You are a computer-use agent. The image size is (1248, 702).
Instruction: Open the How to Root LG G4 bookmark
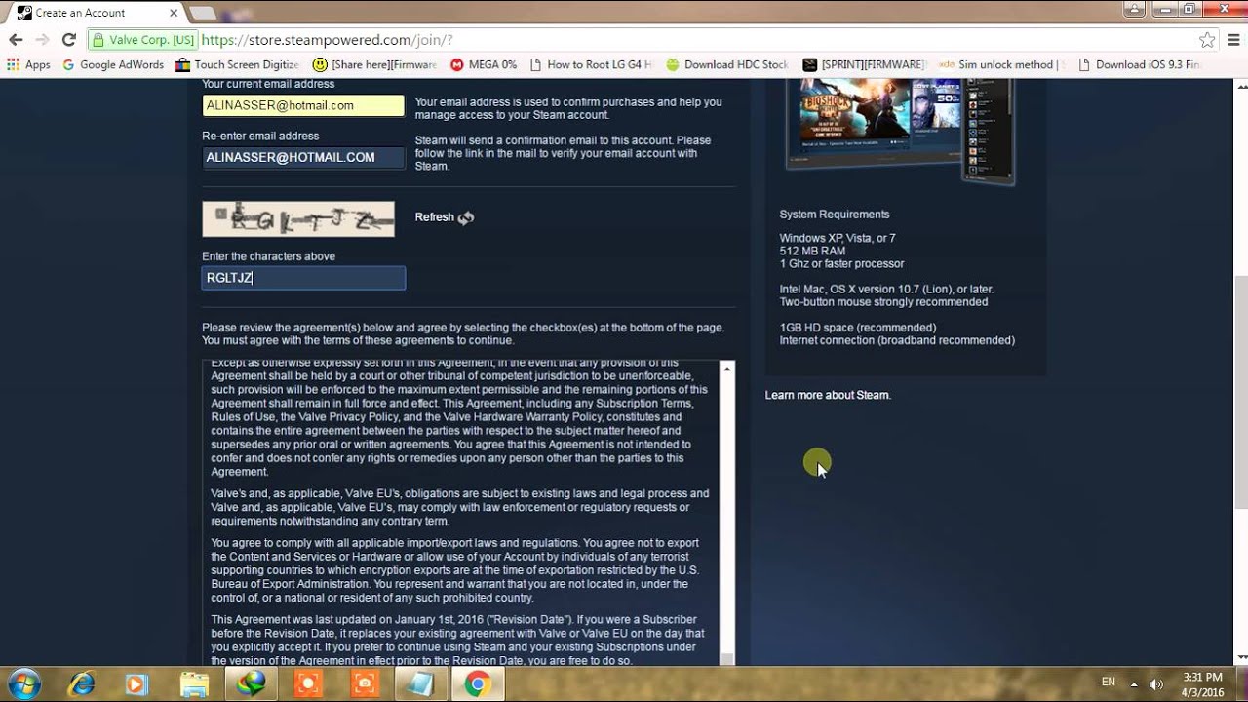tap(591, 64)
